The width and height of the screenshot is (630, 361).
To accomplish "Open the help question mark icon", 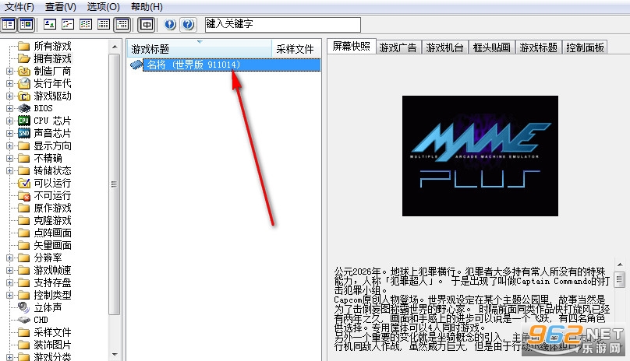I will (188, 25).
